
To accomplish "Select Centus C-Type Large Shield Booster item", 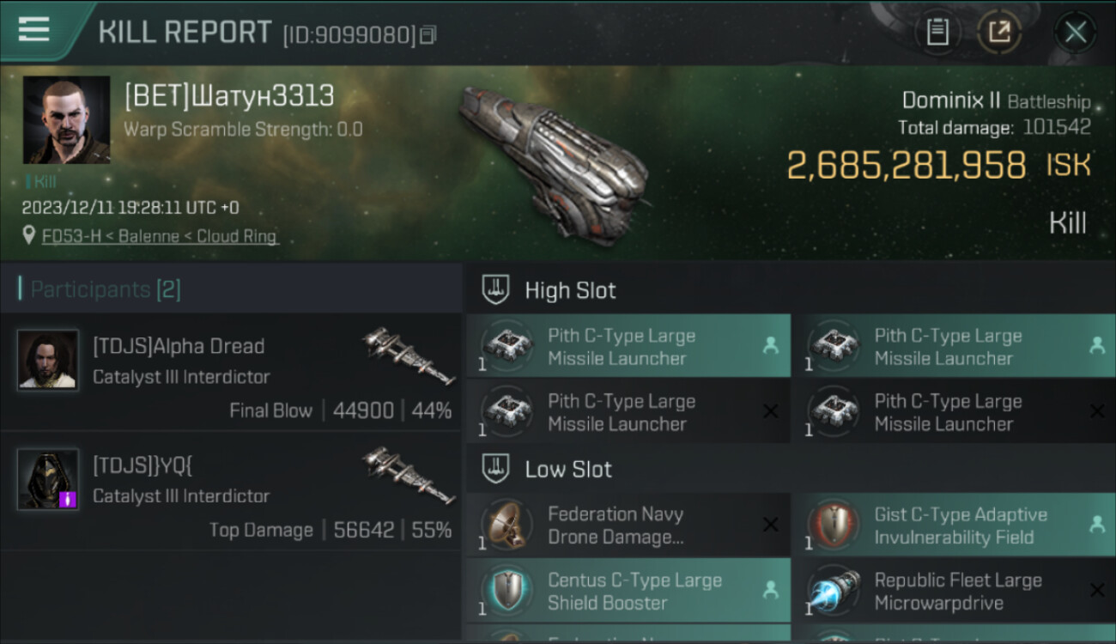I will point(628,591).
